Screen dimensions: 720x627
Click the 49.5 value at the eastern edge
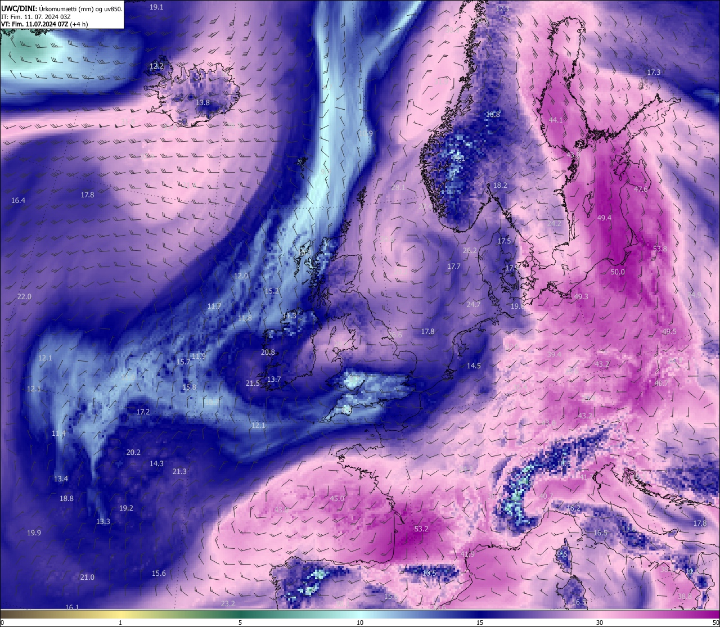click(669, 332)
